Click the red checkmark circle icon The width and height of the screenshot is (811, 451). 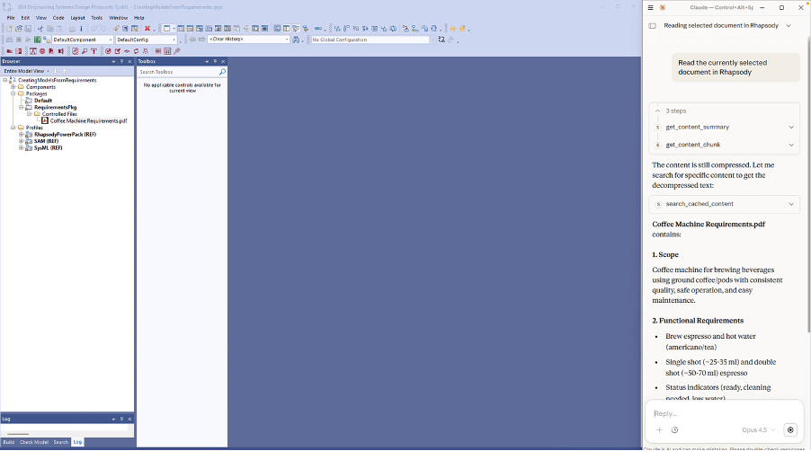tap(108, 51)
